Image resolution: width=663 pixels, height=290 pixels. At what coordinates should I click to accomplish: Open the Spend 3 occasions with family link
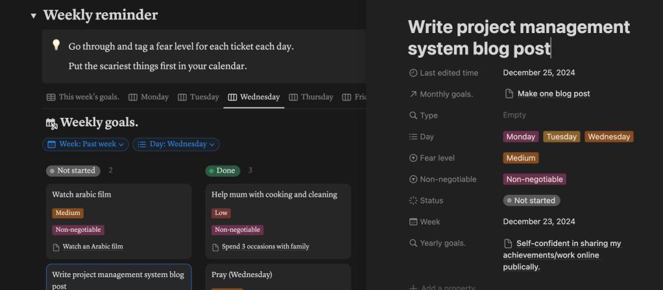pos(265,247)
